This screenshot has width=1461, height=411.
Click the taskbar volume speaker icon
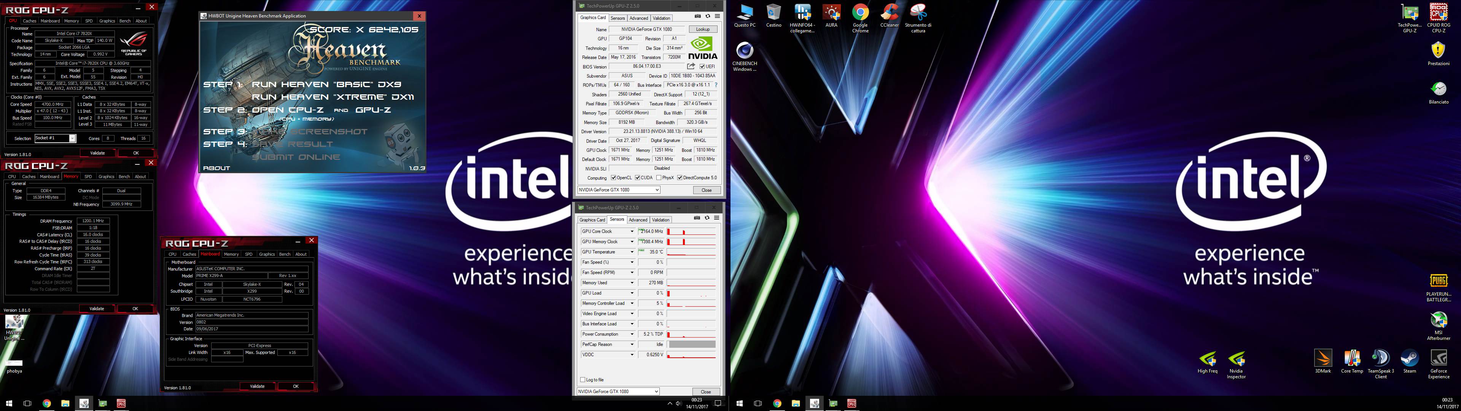tap(679, 404)
